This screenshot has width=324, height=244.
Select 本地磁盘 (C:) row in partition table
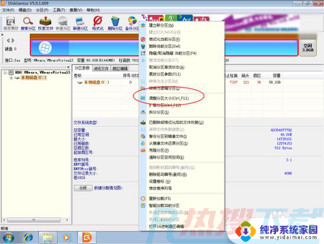[178, 82]
